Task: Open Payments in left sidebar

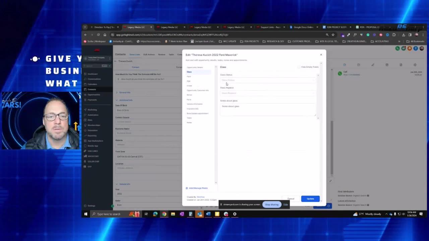Action: point(92,100)
